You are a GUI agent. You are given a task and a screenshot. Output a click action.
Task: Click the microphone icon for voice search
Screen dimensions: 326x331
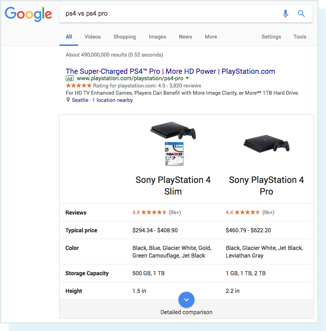click(286, 13)
